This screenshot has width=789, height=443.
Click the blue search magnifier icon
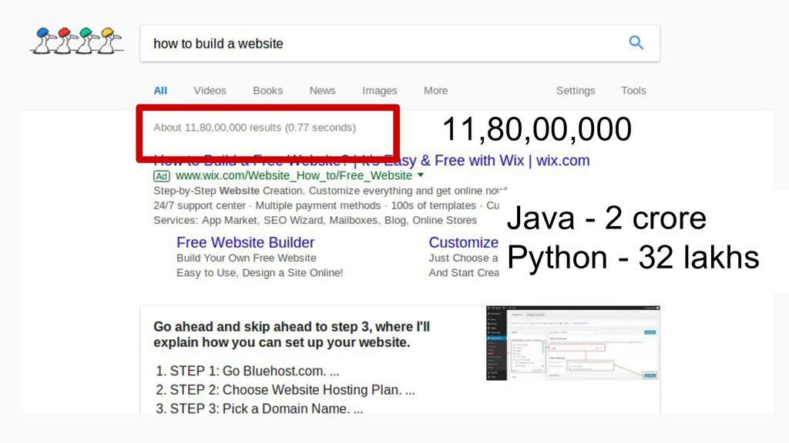pos(636,43)
